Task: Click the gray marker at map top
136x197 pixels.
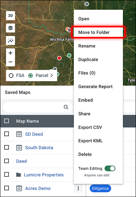Action: 87,4
